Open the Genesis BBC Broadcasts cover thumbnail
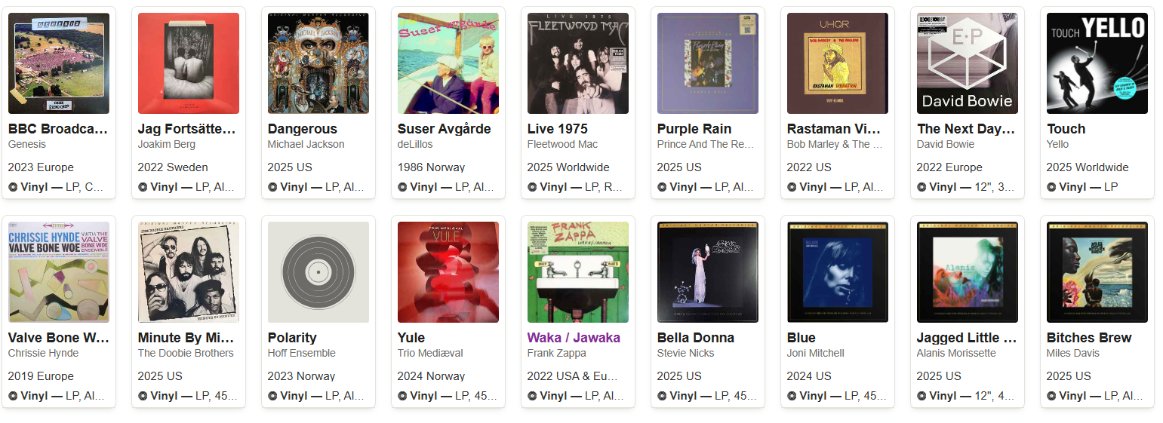 59,63
